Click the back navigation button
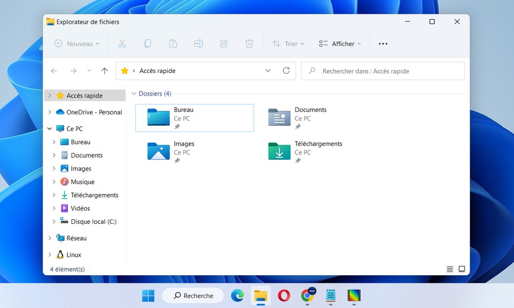 (54, 70)
